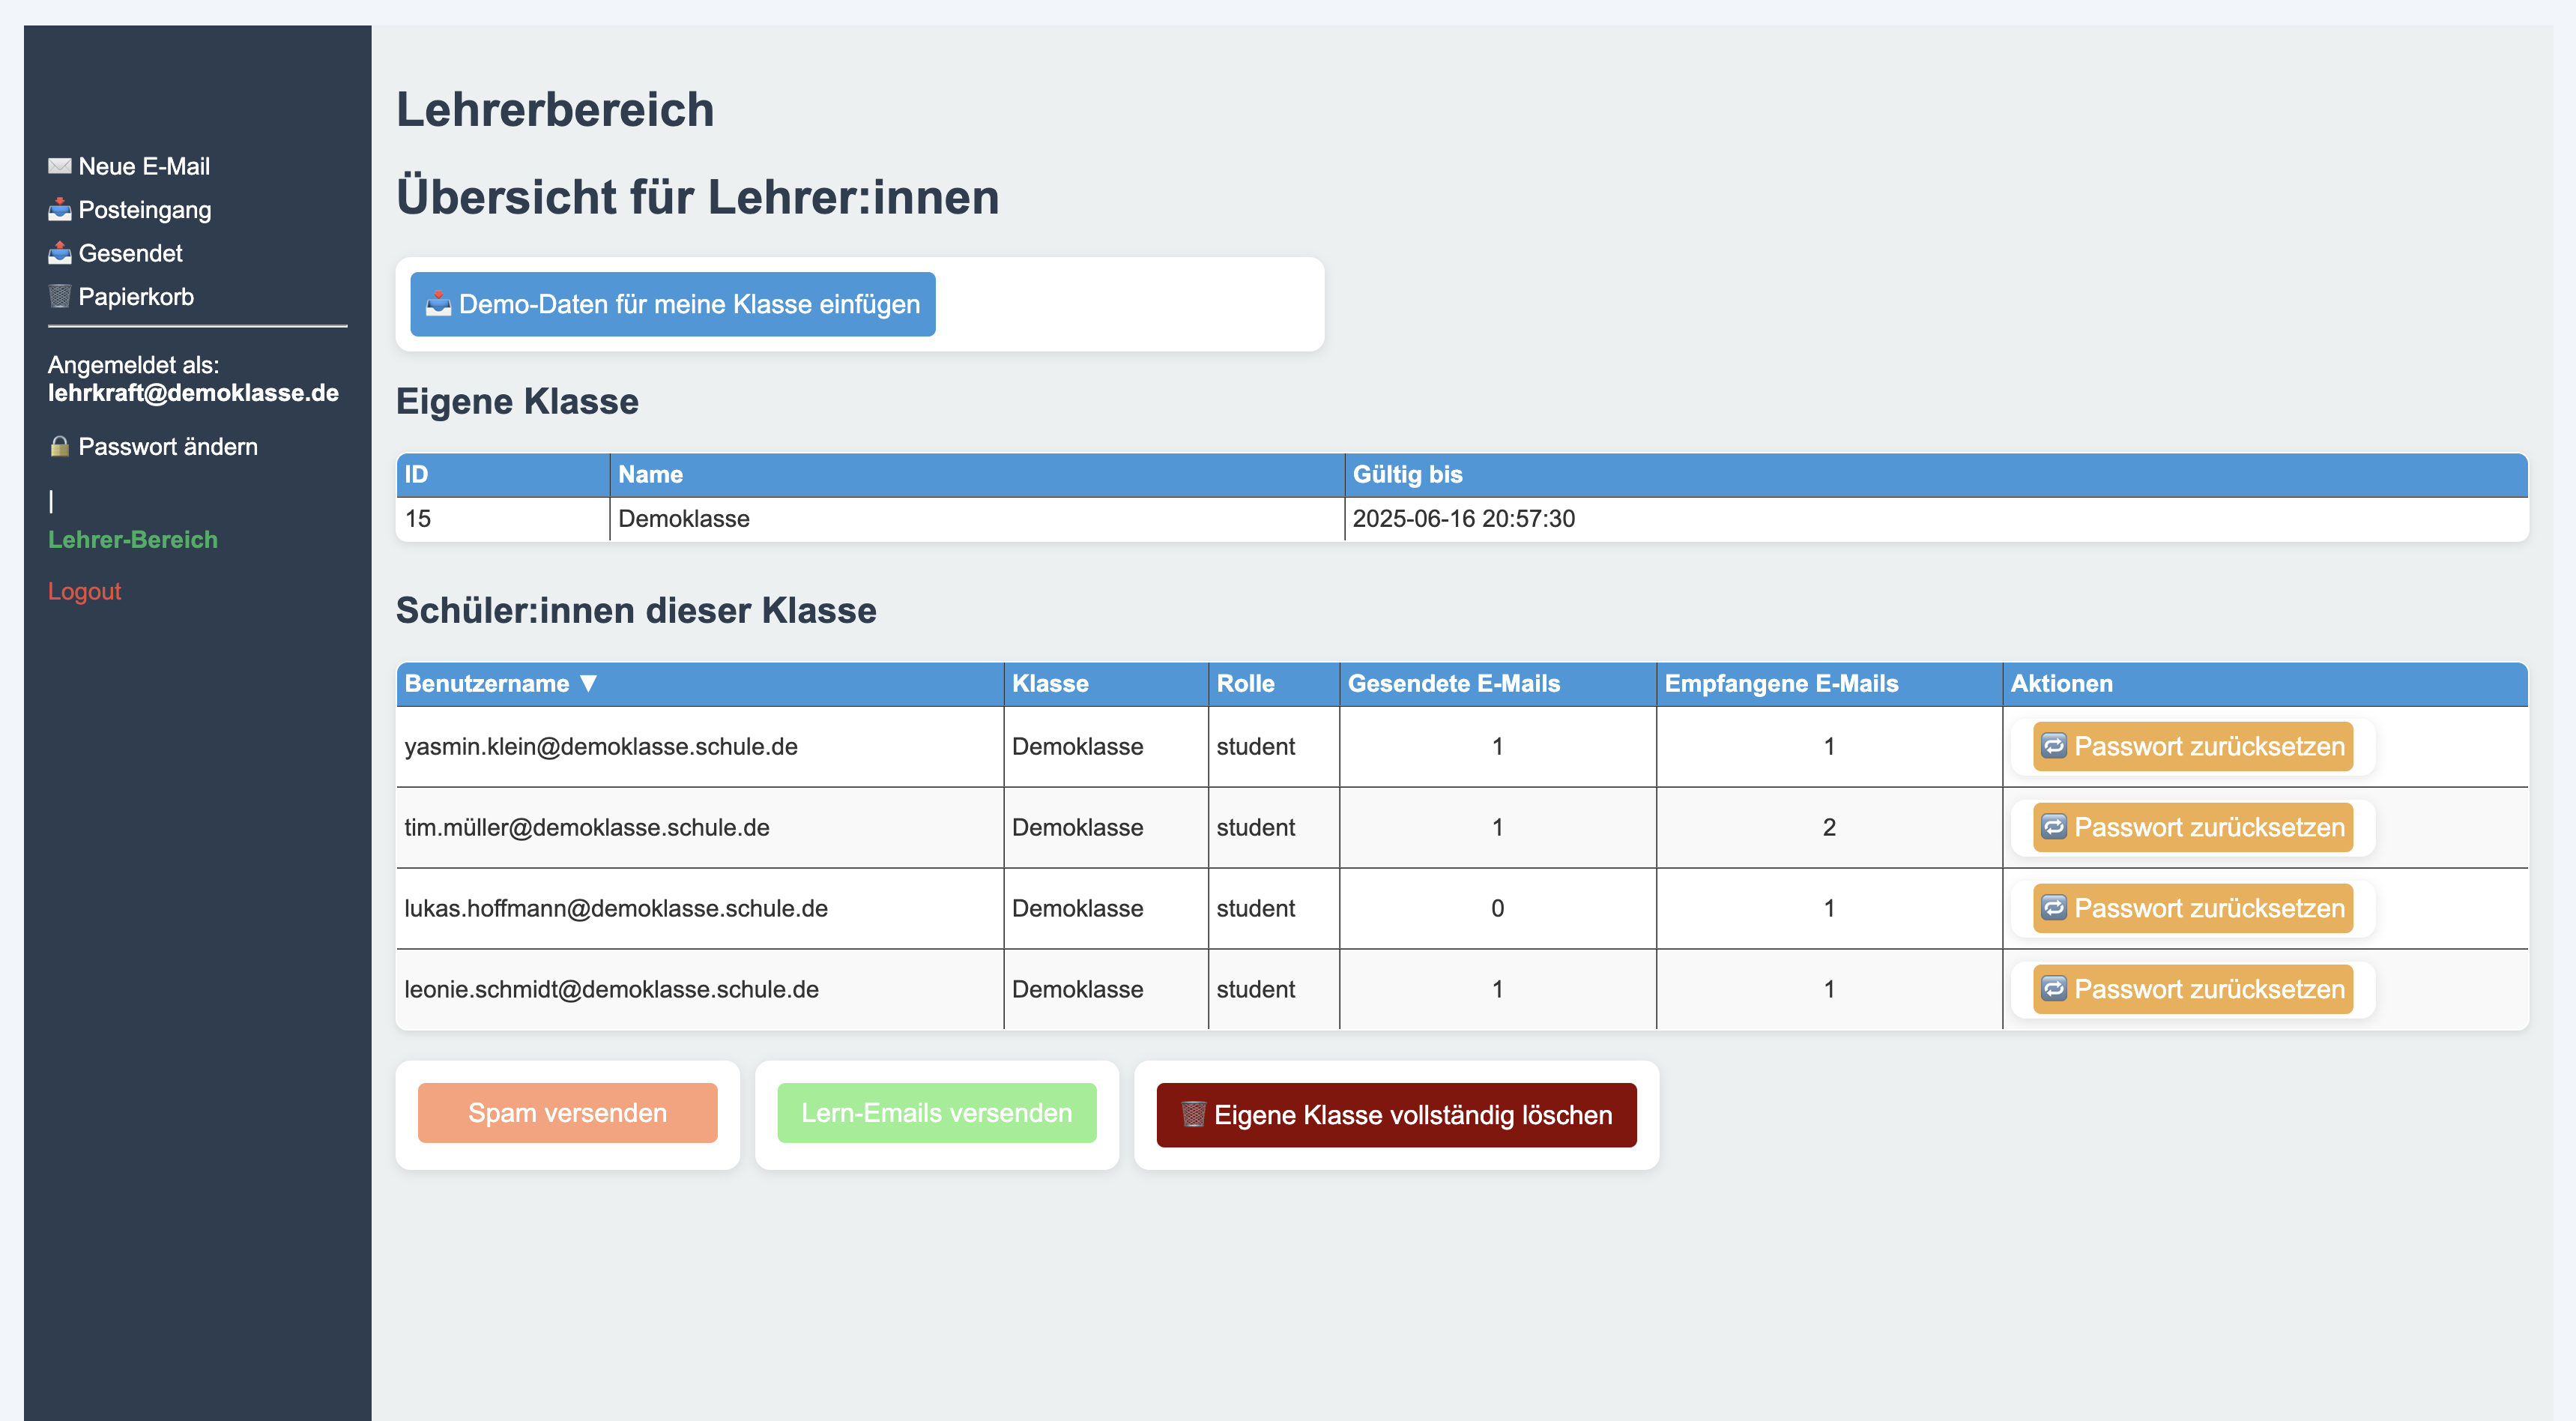Open the Lehrer-Bereich sidebar link
Viewport: 2576px width, 1421px height.
[132, 540]
